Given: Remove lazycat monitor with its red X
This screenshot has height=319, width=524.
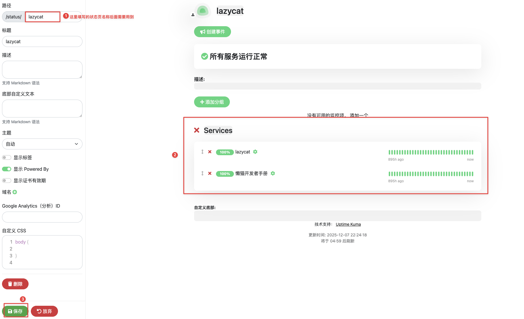Looking at the screenshot, I should [210, 152].
